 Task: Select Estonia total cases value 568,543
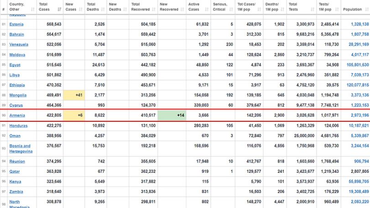coord(54,24)
